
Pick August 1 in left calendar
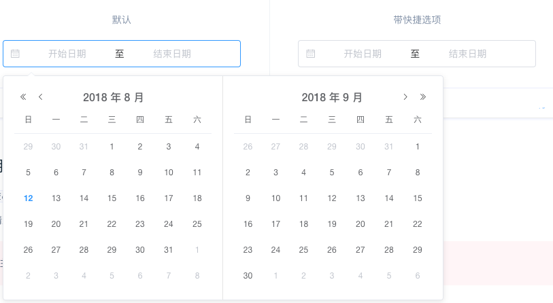[112, 146]
